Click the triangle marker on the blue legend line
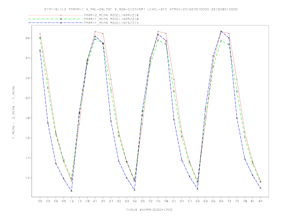This screenshot has width=284, height=219. [61, 23]
